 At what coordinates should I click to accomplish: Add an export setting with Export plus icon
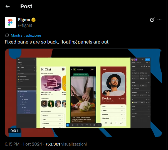point(149,116)
